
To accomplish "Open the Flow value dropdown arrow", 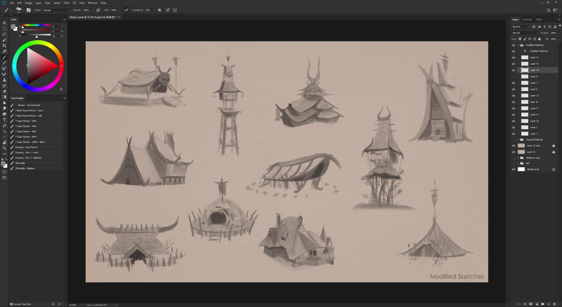I will tap(120, 10).
